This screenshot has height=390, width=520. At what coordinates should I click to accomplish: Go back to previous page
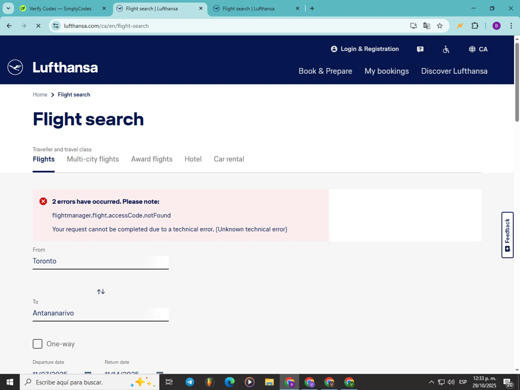tap(9, 26)
